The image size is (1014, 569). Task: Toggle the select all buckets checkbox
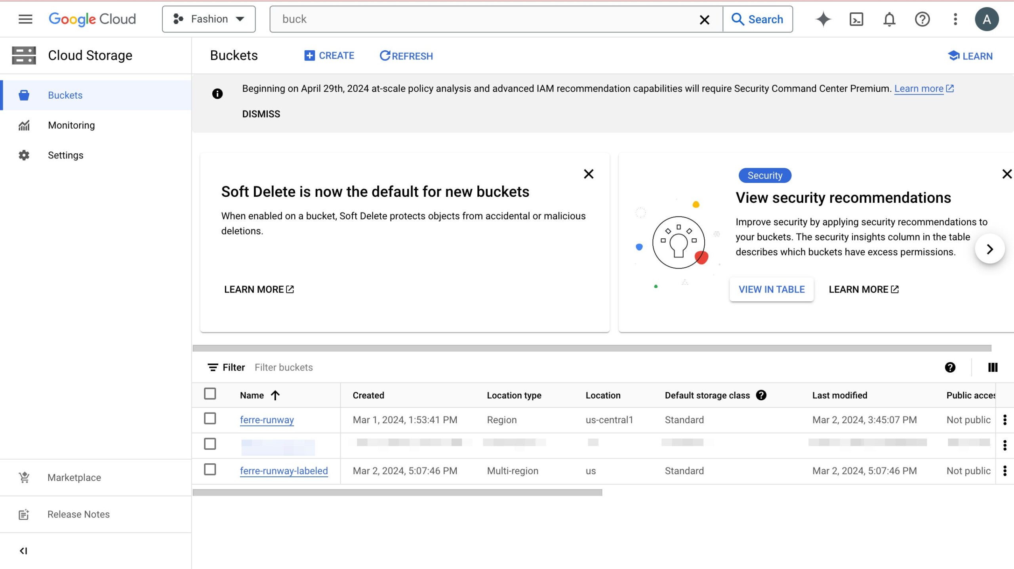pos(210,394)
